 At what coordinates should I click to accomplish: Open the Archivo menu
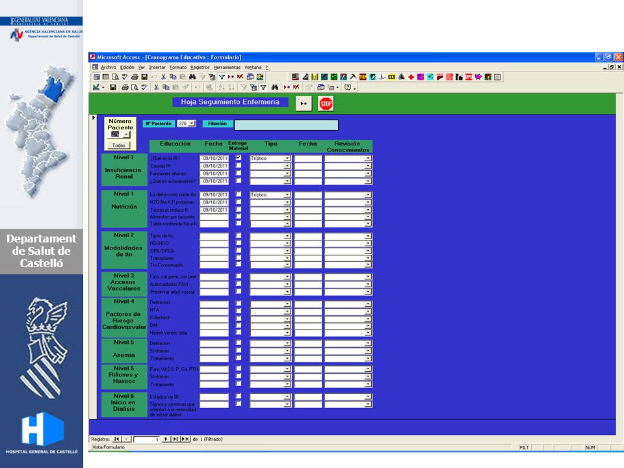click(109, 67)
